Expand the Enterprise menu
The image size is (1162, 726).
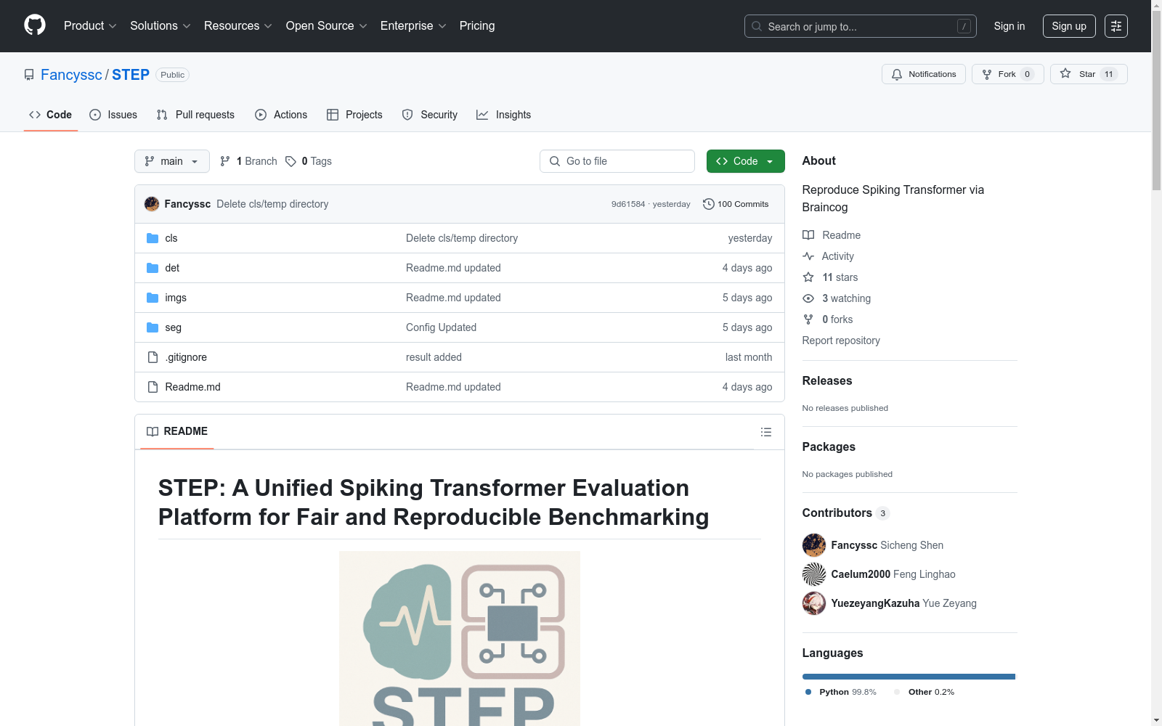tap(413, 26)
